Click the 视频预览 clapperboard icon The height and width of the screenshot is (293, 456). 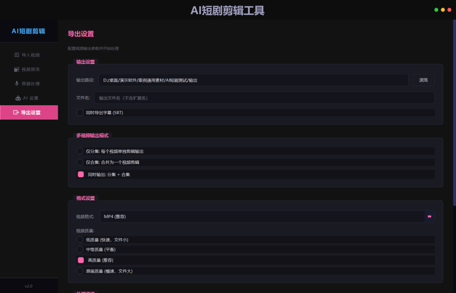16,69
